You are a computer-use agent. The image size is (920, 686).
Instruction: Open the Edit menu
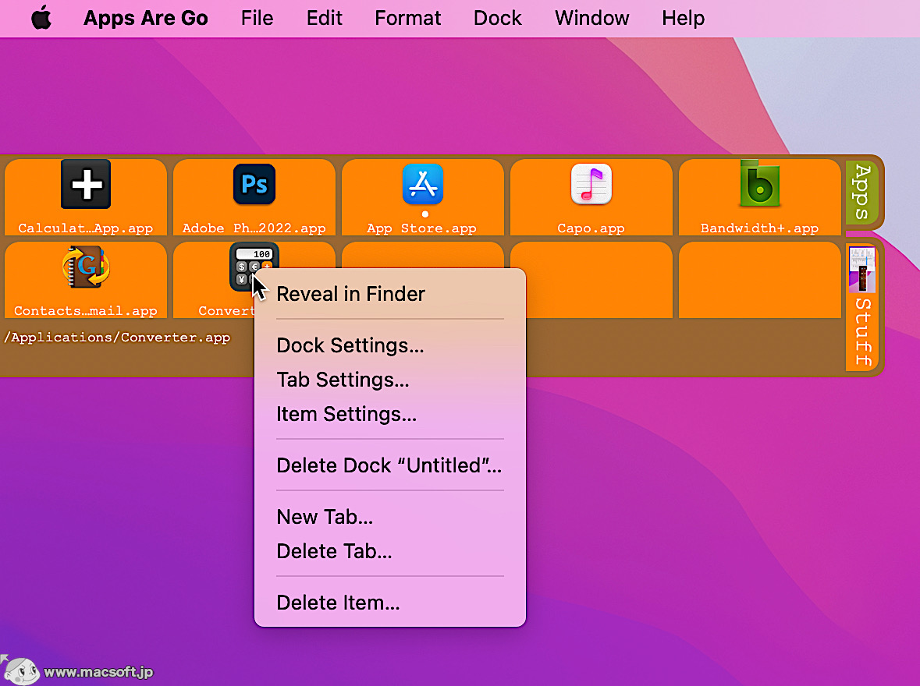point(325,18)
